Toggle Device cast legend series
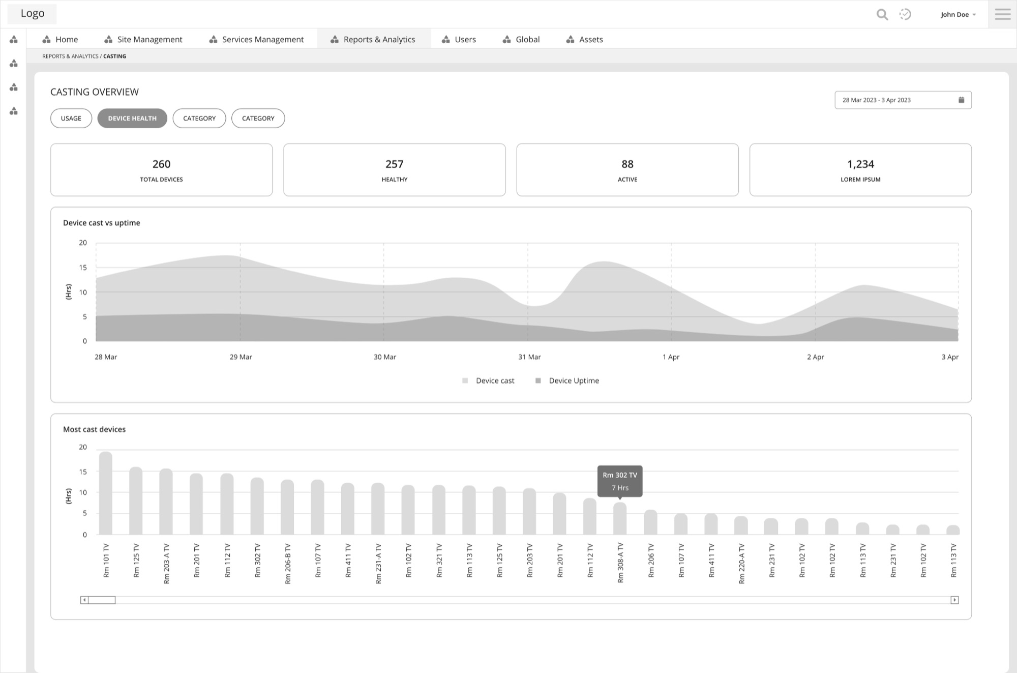 coord(488,381)
